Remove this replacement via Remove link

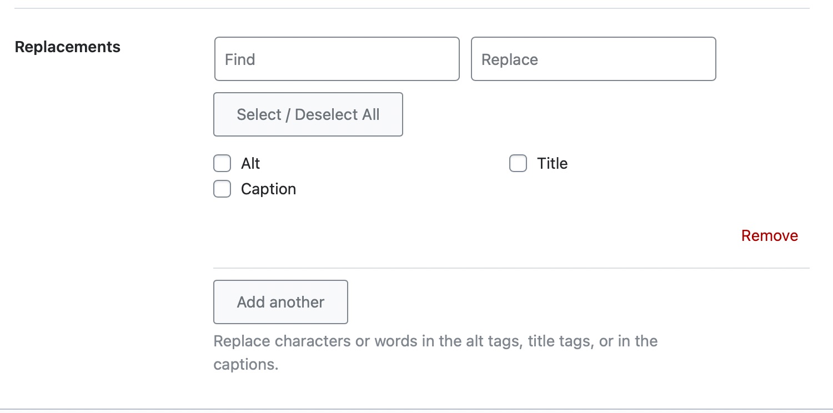(770, 235)
